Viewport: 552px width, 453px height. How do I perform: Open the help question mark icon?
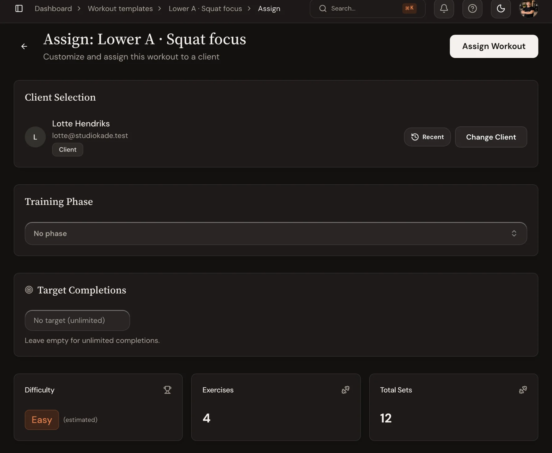[x=472, y=9]
